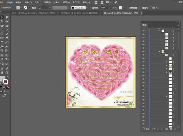Hide the topmost expanded group's eye
The width and height of the screenshot is (183, 136).
click(x=143, y=31)
